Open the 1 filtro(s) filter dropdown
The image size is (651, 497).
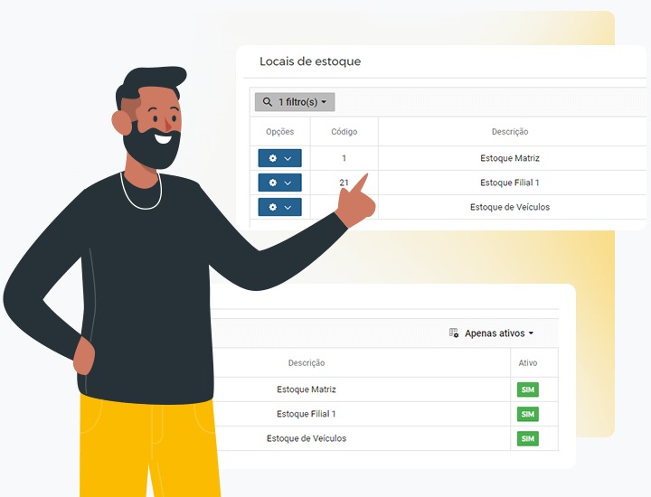click(295, 102)
